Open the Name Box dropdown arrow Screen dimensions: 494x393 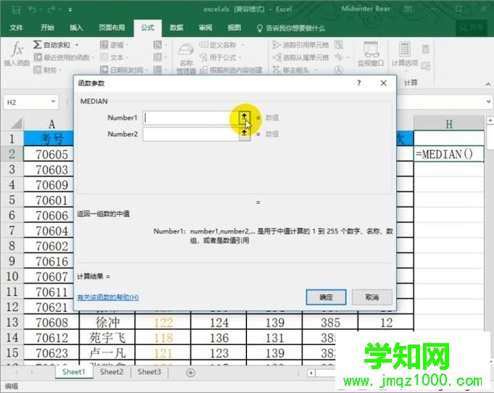[53, 102]
